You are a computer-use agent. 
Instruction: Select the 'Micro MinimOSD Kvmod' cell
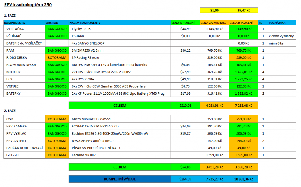(x=91, y=119)
